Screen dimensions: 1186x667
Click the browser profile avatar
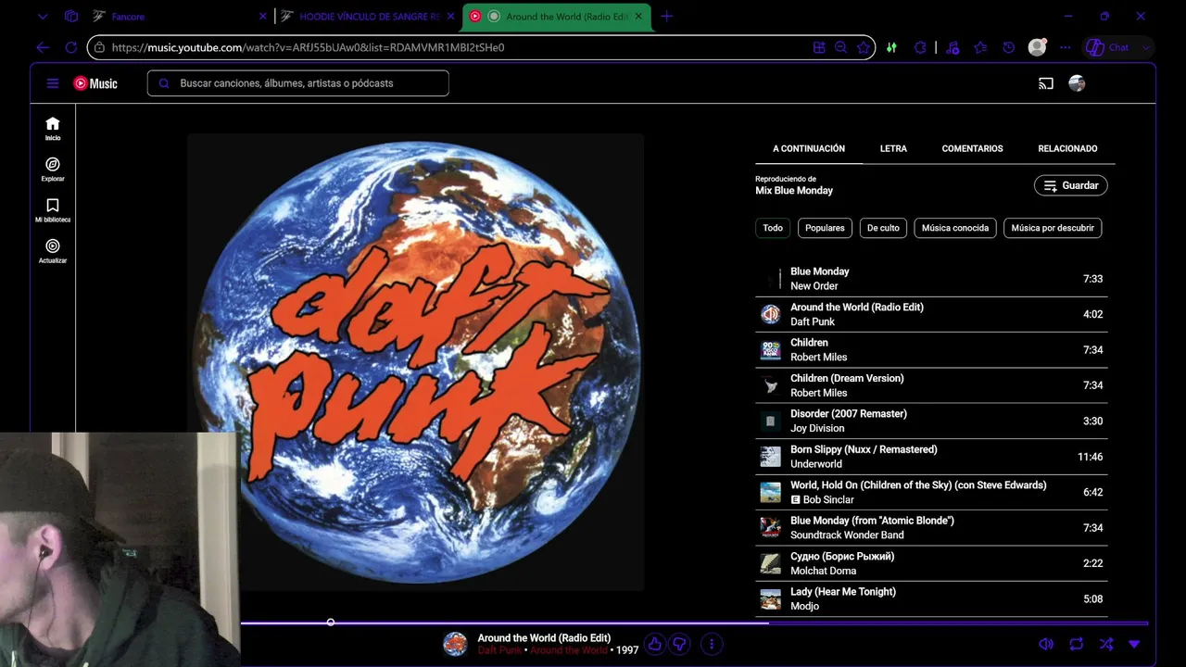1038,47
